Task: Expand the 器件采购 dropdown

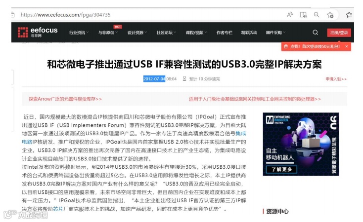Action: tap(275, 33)
